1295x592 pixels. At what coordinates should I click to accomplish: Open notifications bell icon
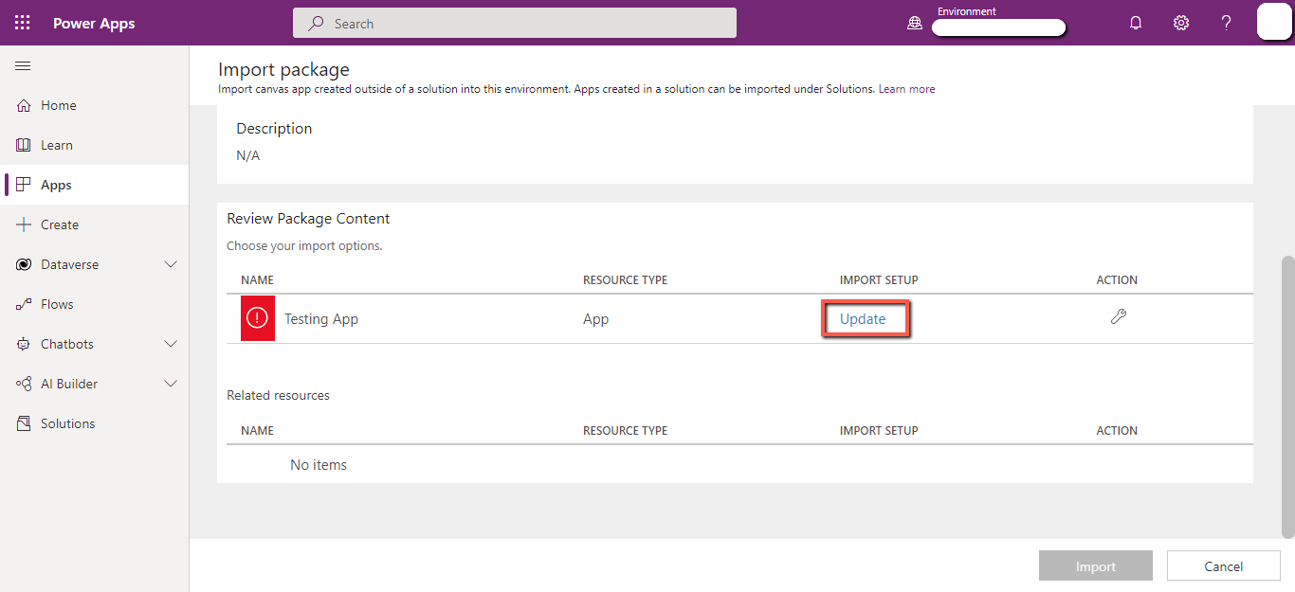coord(1136,23)
